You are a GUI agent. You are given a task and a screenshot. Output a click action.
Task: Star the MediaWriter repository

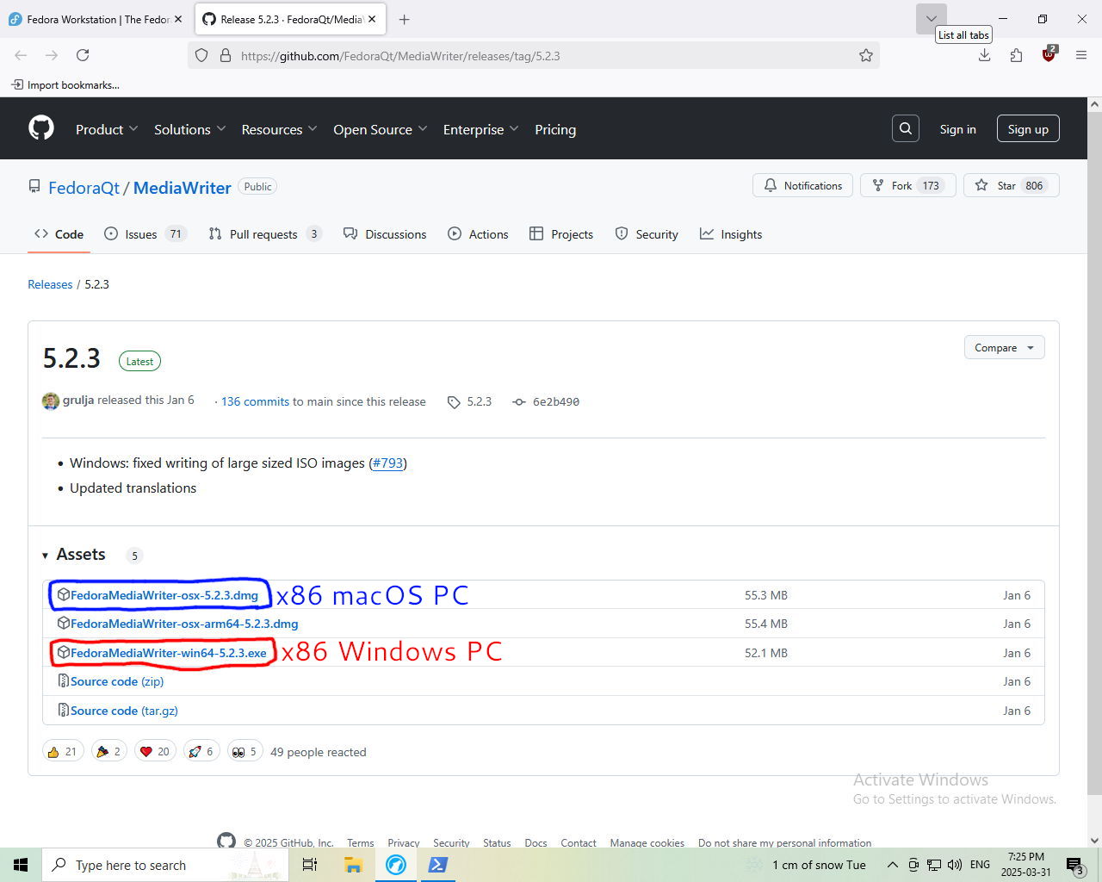pos(1011,186)
